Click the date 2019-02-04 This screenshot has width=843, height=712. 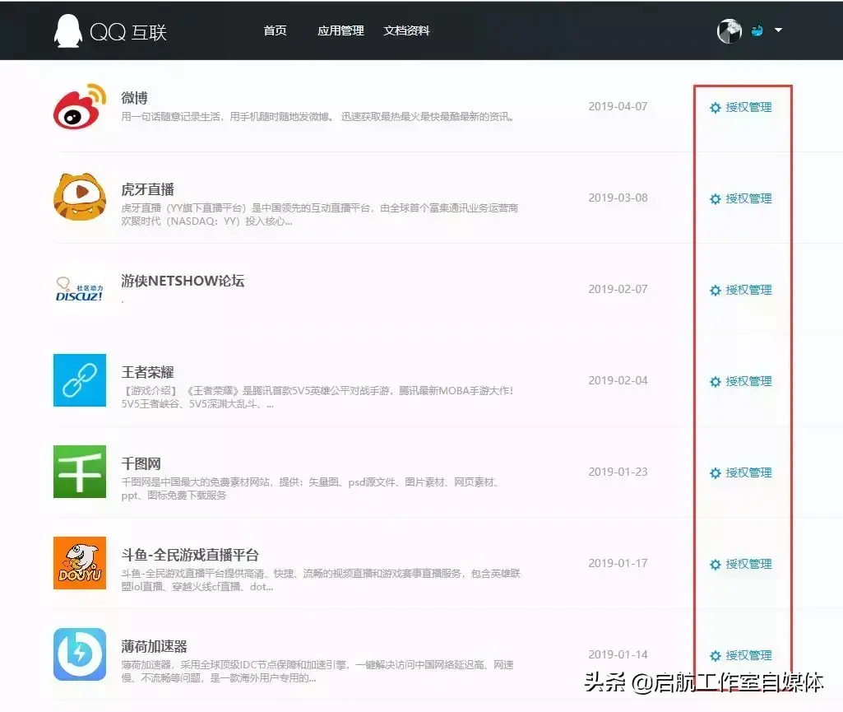tap(618, 380)
